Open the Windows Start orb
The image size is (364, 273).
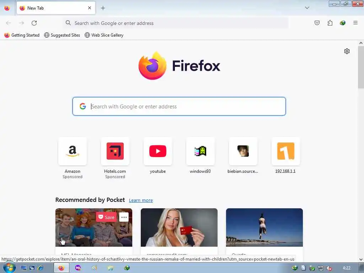point(9,267)
